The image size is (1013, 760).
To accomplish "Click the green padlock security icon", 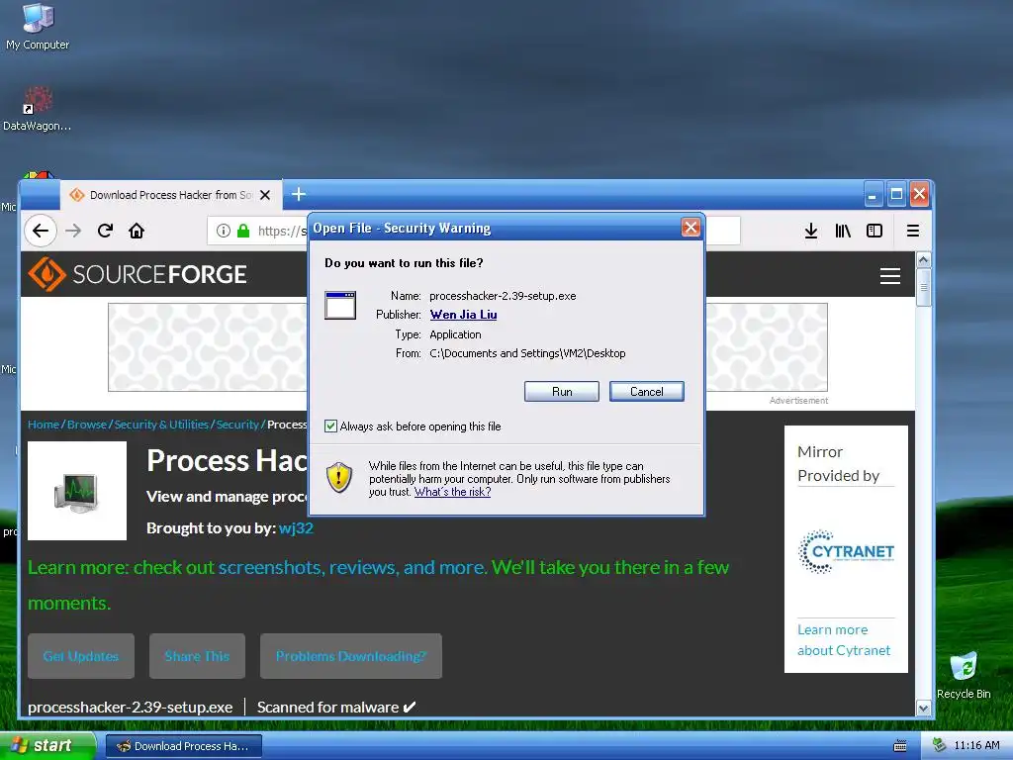I will coord(243,231).
